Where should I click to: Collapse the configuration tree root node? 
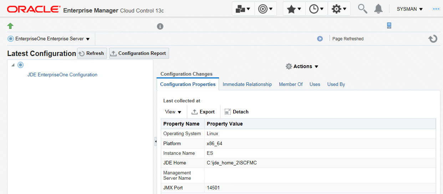pyautogui.click(x=13, y=65)
